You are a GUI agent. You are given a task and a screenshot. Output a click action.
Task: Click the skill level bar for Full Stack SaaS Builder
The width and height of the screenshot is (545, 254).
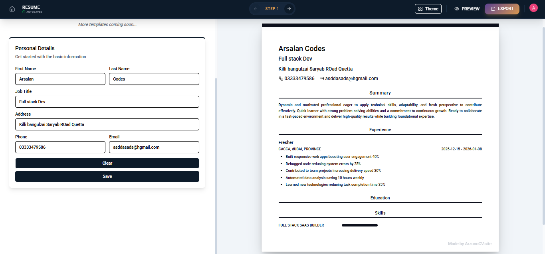pos(360,225)
